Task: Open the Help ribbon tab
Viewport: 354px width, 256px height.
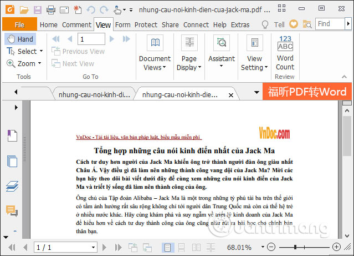Action: pos(220,24)
